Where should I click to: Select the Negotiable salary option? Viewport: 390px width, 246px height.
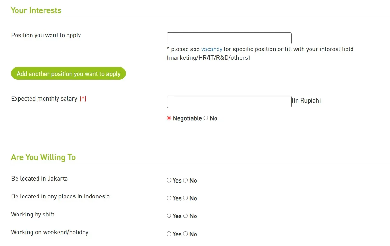pos(169,118)
